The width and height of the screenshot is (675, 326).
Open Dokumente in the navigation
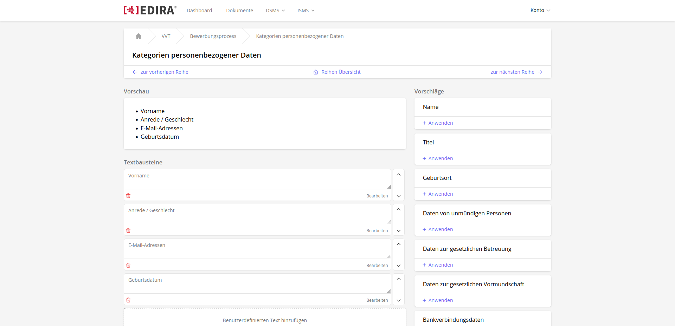click(x=240, y=11)
